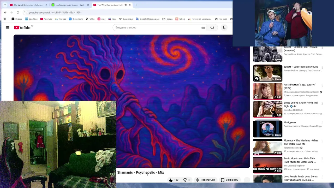The width and height of the screenshot is (334, 188).
Task: Click the Сохранить save button
Action: [x=230, y=180]
